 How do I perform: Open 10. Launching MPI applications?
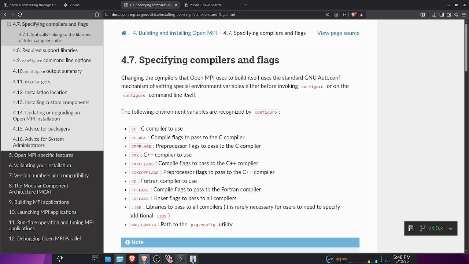[43, 212]
